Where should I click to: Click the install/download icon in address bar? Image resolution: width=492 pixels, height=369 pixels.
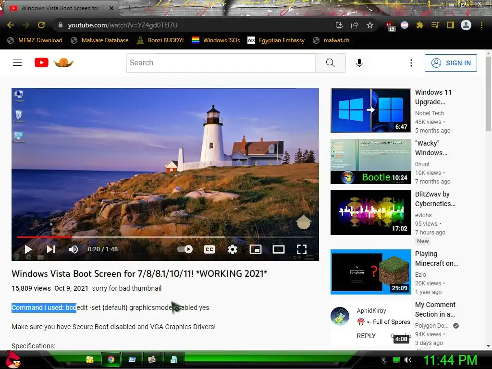click(339, 25)
